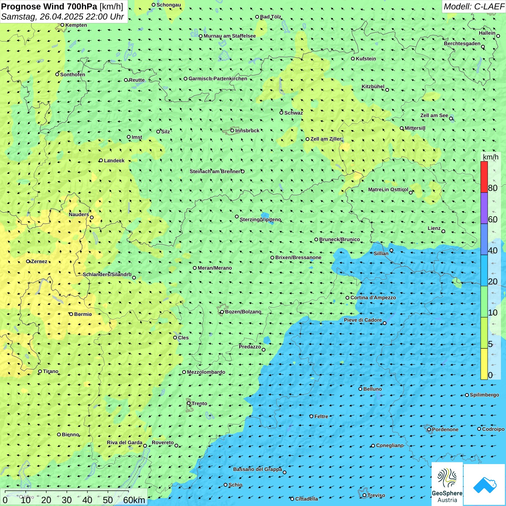Click the Trento city marker
The height and width of the screenshot is (506, 506).
(189, 403)
